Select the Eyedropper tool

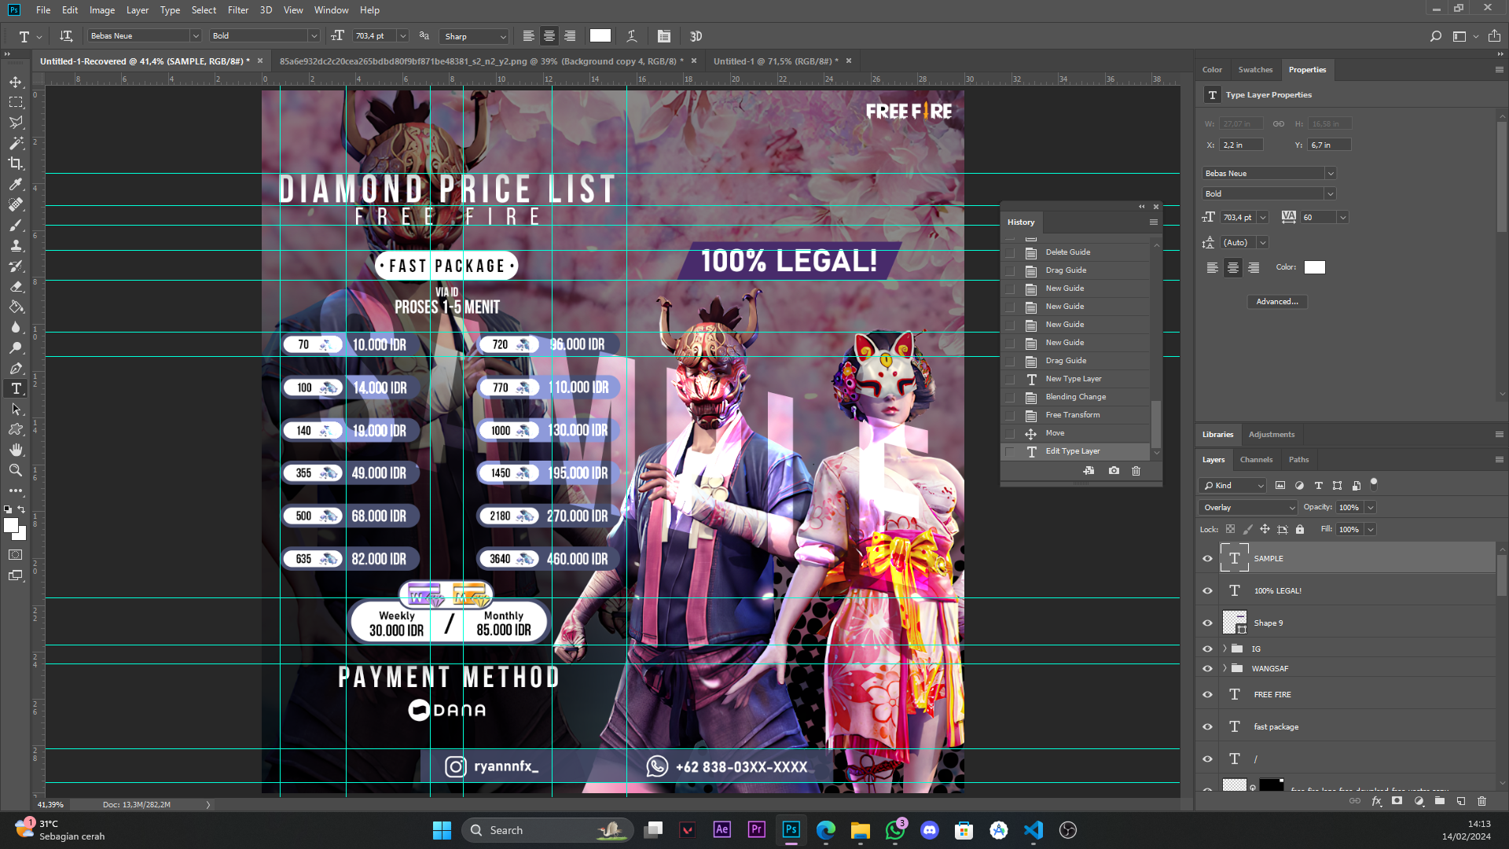pos(16,184)
